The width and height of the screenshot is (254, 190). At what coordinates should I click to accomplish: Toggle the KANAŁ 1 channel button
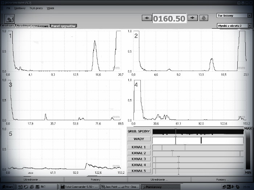[139, 147]
